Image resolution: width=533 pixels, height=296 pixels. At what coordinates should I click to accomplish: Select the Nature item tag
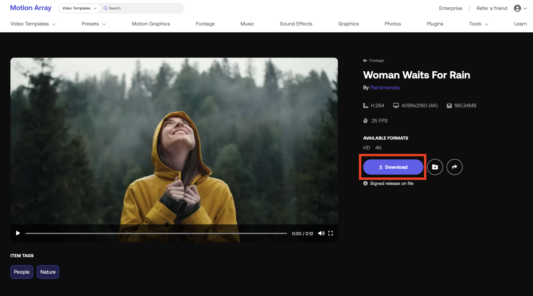coord(48,272)
